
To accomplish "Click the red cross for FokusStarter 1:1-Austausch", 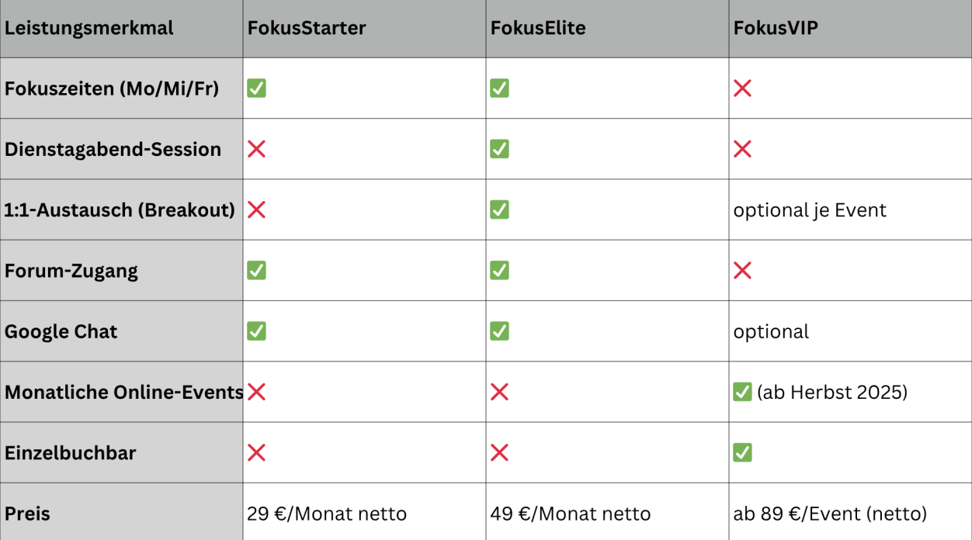I will click(256, 209).
